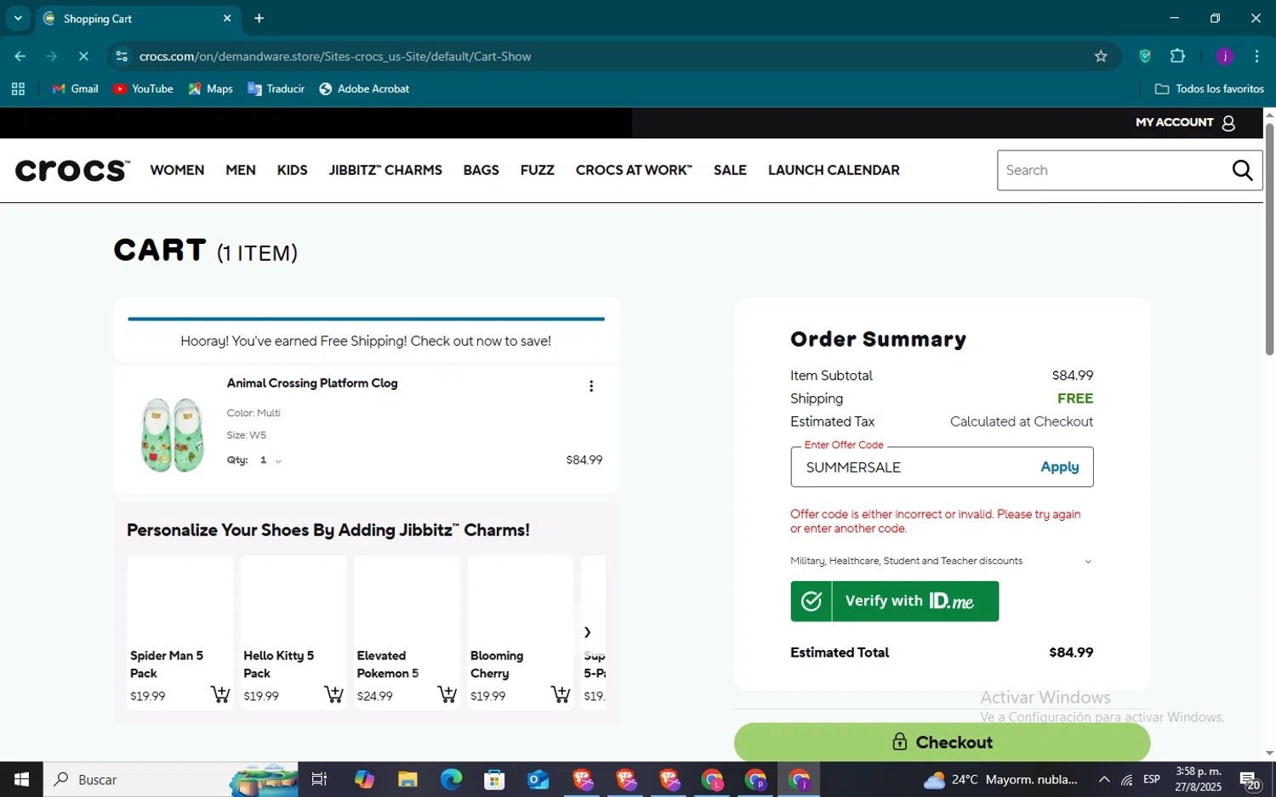Open File Explorer from taskbar

pyautogui.click(x=407, y=779)
